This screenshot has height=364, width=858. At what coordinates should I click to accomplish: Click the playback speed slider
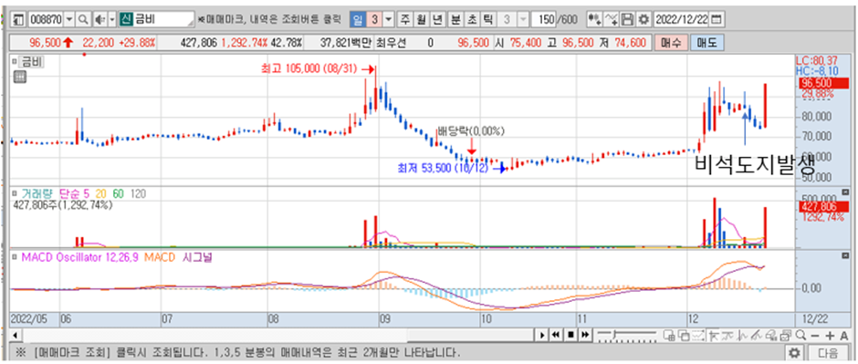[x=627, y=335]
